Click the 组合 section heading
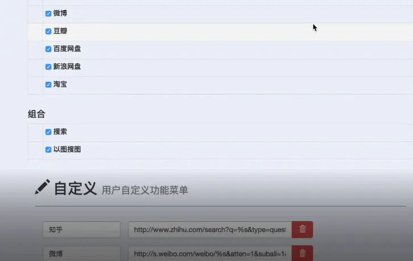413x261 pixels. (x=36, y=114)
